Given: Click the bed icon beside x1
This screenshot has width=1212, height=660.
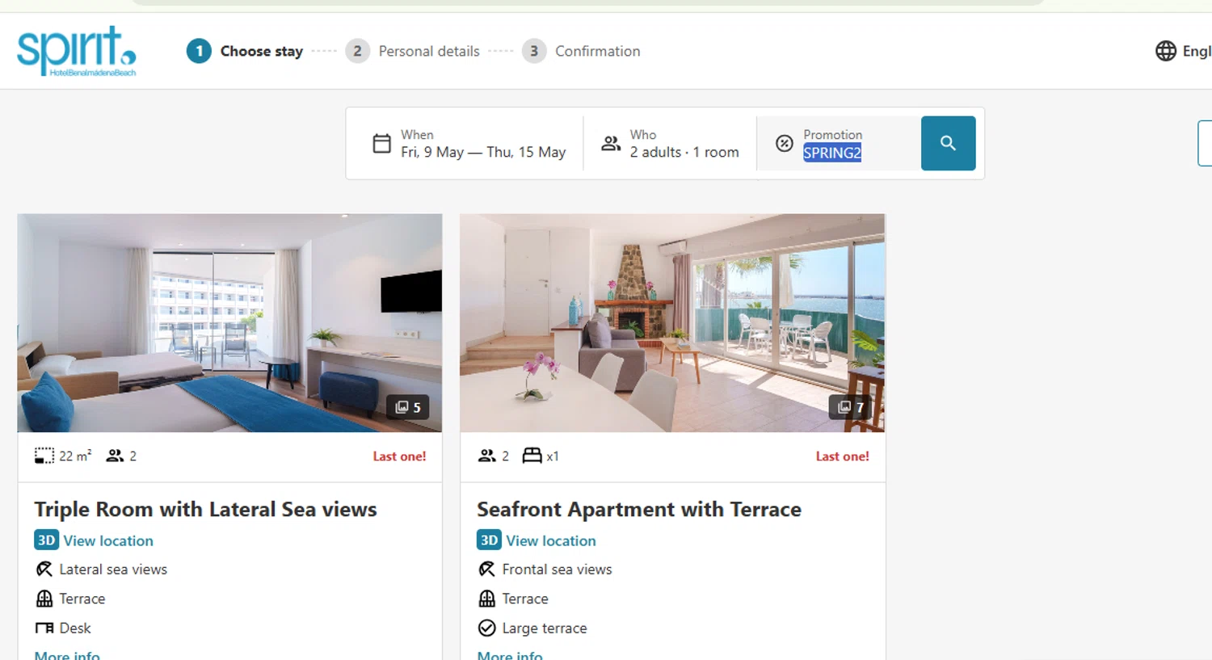Looking at the screenshot, I should coord(532,456).
